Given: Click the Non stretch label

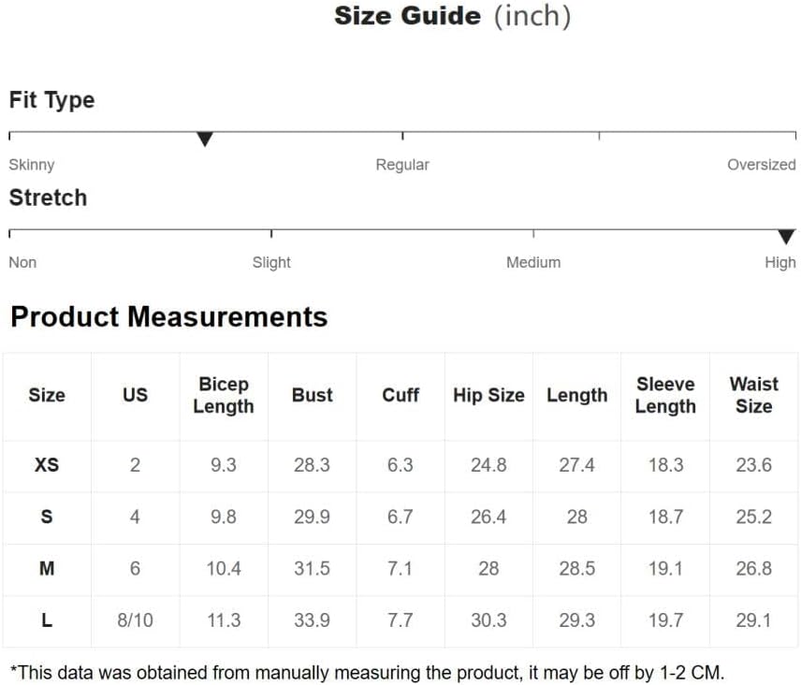Looking at the screenshot, I should click(22, 263).
